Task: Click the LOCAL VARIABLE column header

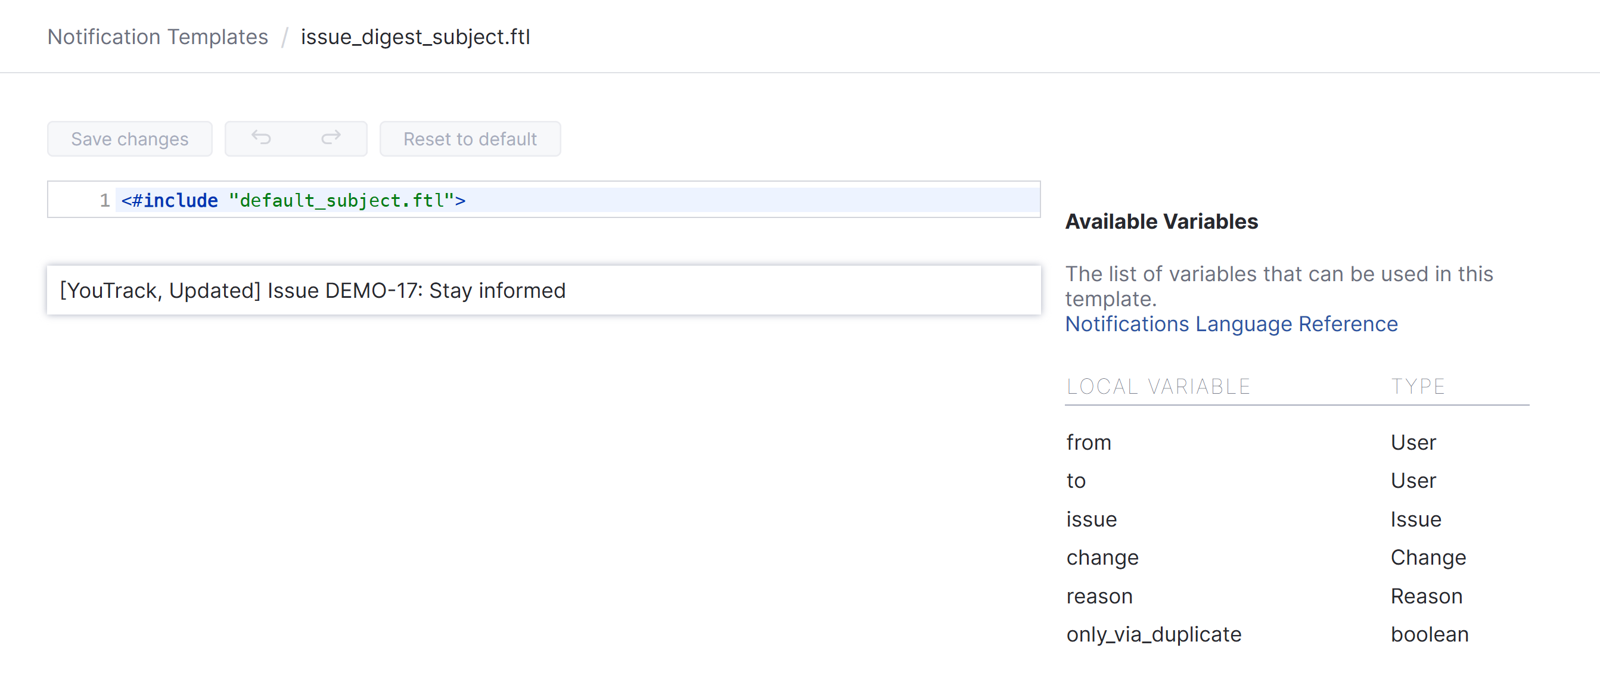Action: click(1158, 385)
